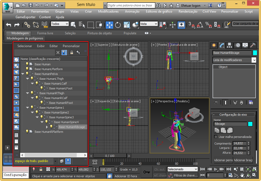
Task: Click the Set Keys key icon
Action: pos(147,172)
